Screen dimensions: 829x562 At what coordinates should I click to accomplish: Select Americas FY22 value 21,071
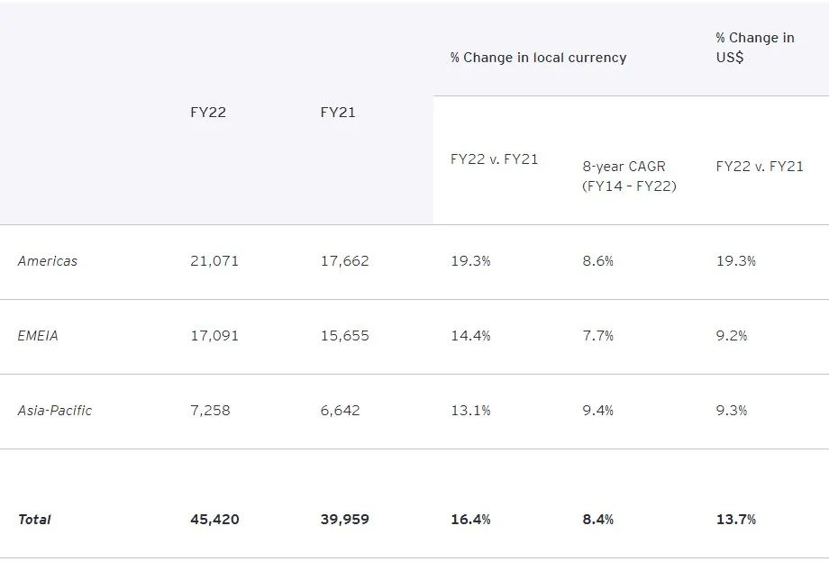click(214, 261)
